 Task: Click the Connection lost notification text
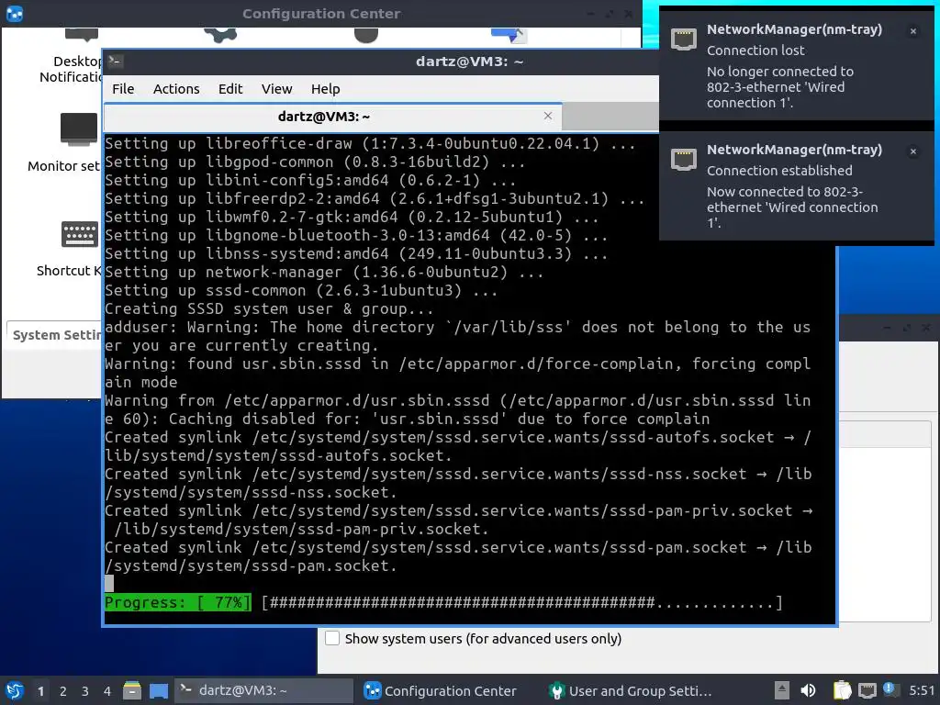(x=755, y=50)
